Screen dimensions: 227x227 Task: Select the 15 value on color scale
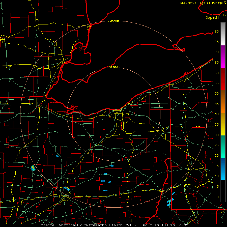point(217,166)
